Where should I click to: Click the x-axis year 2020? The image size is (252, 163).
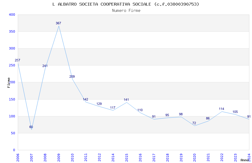click(x=194, y=157)
